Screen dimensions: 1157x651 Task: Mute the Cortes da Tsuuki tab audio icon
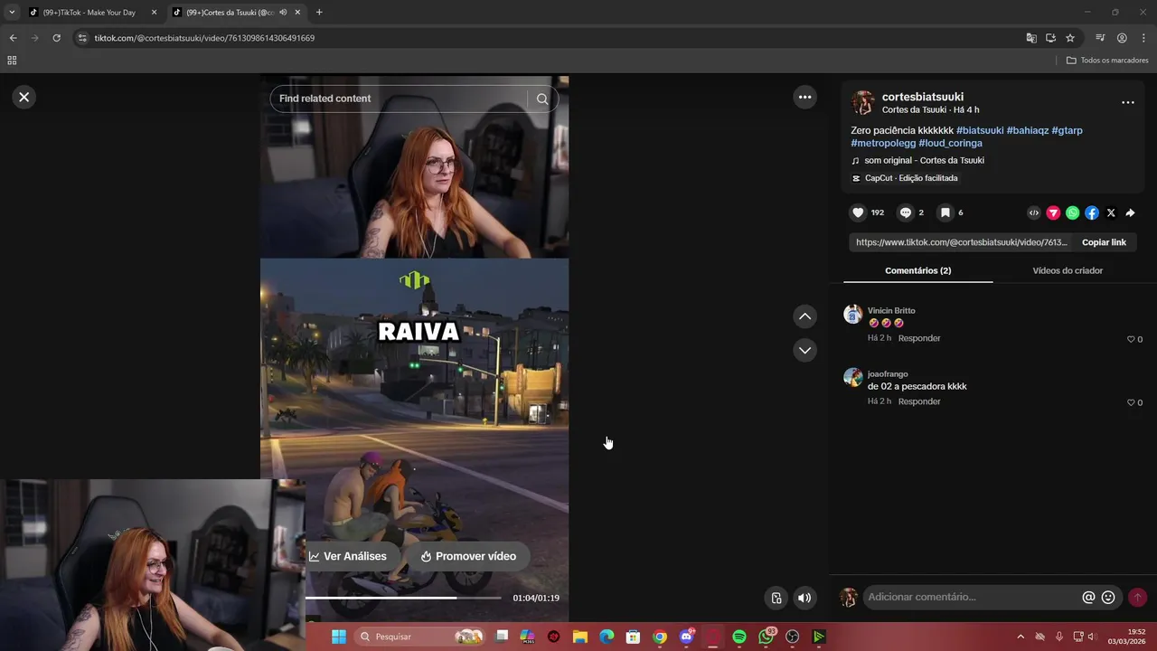(x=283, y=13)
